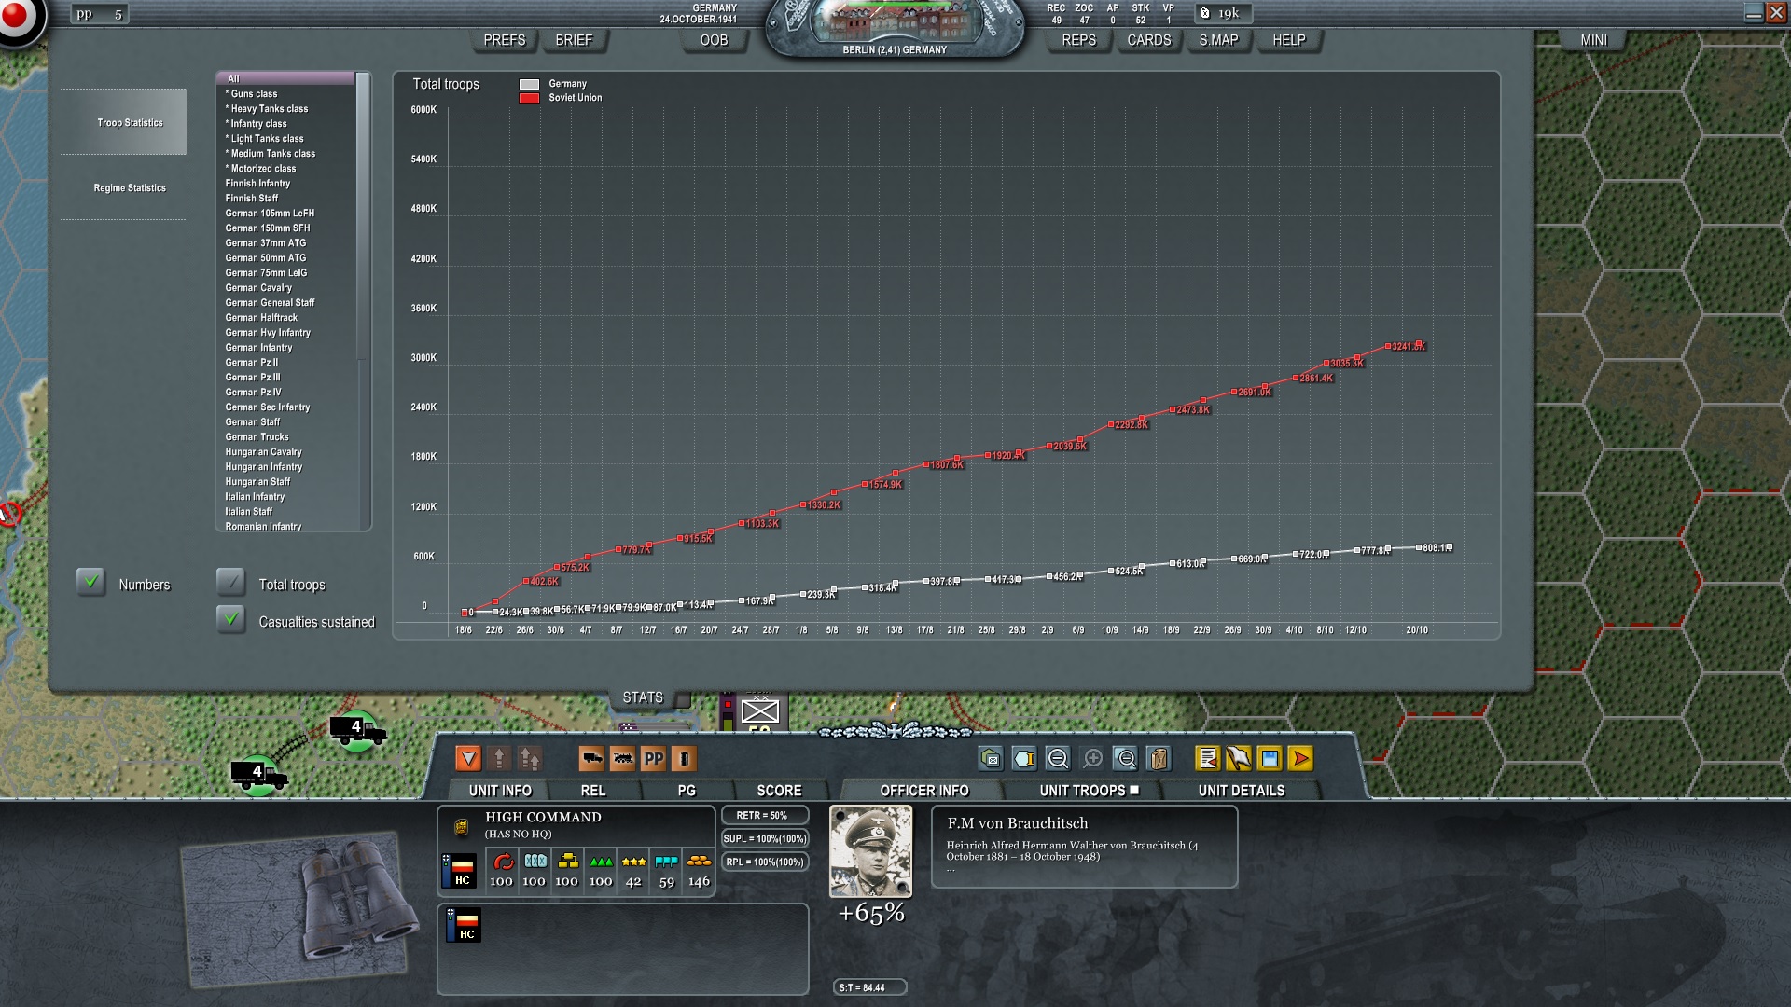Click the train rail-transport toolbar icon
This screenshot has width=1791, height=1007.
622,759
